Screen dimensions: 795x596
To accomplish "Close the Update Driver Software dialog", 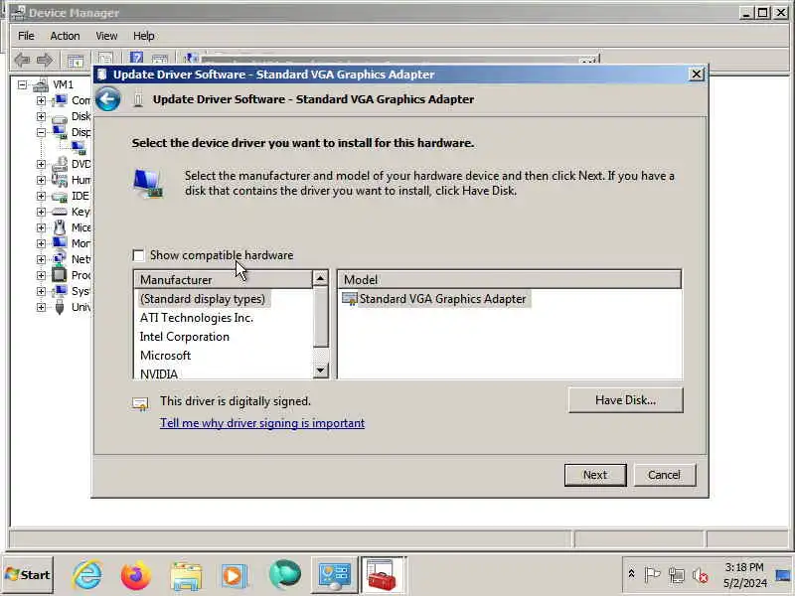I will tap(697, 74).
